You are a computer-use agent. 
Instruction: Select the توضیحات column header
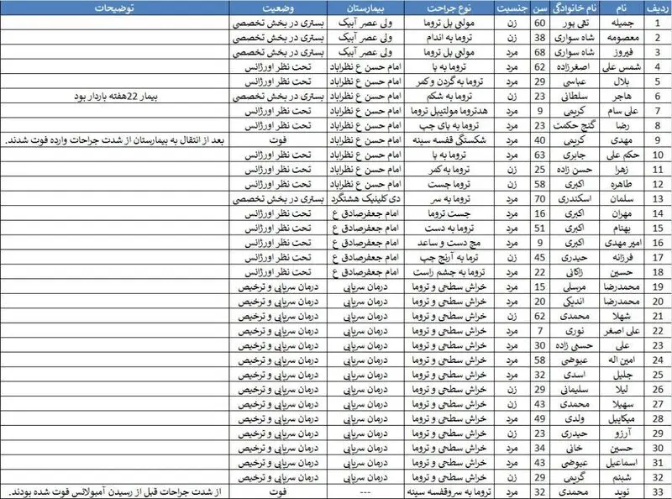tap(114, 8)
